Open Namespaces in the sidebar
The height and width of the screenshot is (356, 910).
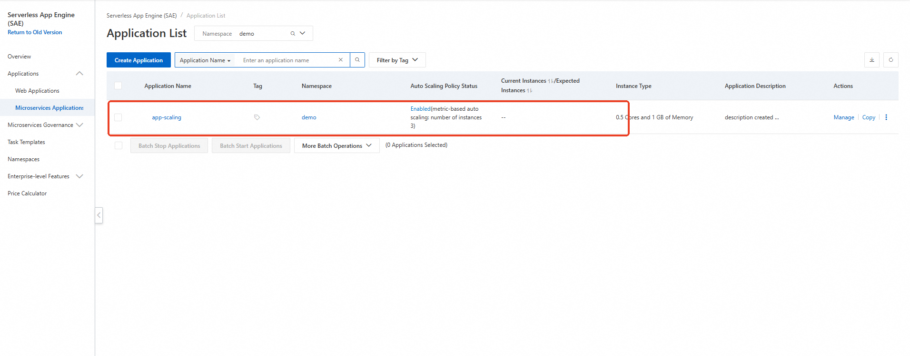(24, 159)
